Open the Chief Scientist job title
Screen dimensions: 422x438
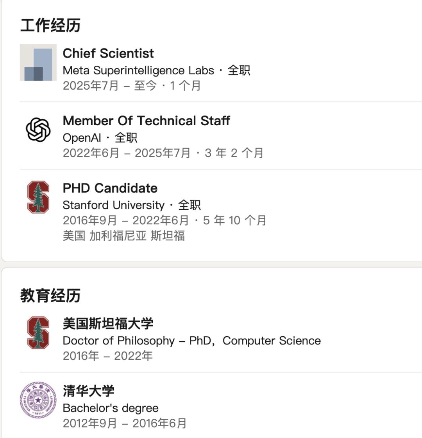point(108,53)
